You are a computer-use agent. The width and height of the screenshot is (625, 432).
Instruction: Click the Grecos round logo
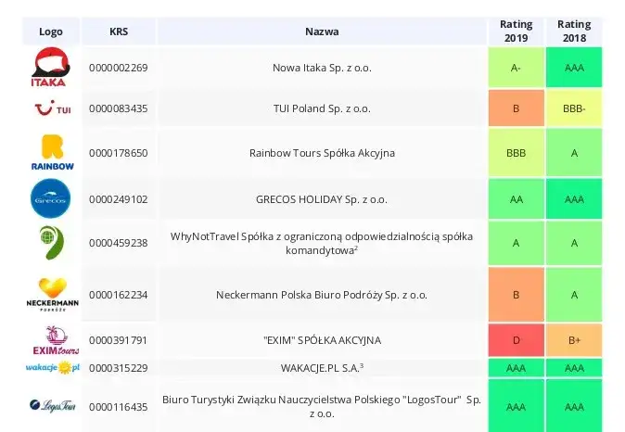[50, 198]
